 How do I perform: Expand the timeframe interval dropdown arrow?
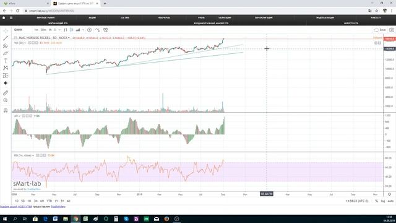[x=59, y=30]
